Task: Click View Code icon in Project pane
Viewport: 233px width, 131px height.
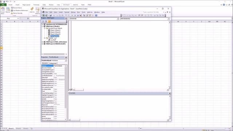Action: point(43,21)
